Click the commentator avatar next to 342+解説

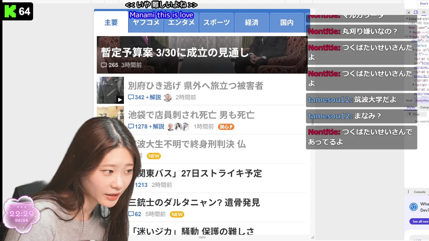tap(167, 97)
